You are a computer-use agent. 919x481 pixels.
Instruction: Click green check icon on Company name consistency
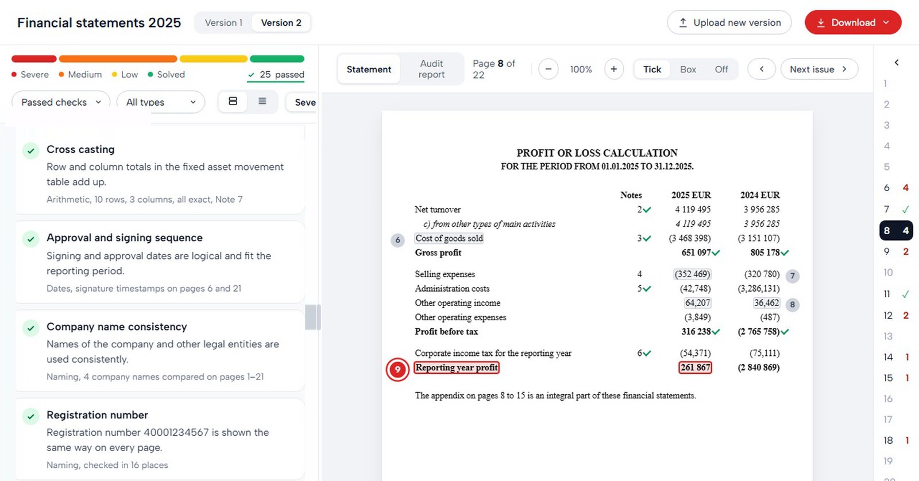coord(30,328)
